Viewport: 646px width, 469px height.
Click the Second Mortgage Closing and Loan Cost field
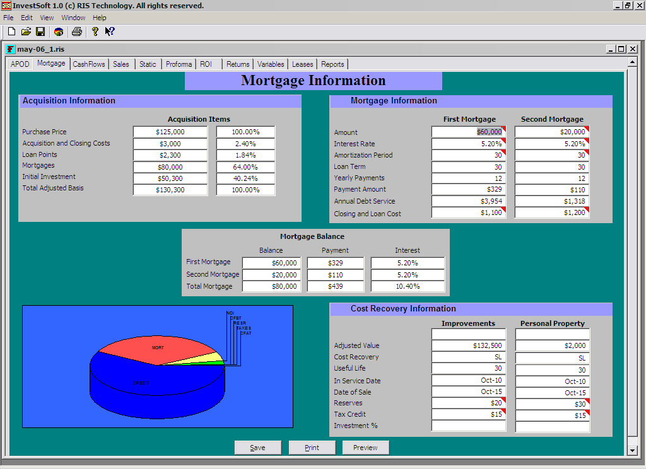[x=552, y=212]
